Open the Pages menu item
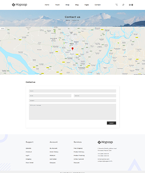 click(87, 5)
